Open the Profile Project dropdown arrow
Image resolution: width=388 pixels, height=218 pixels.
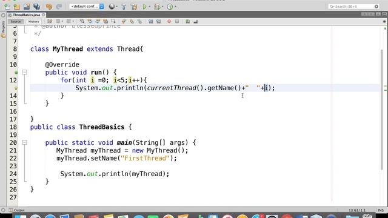tap(175, 7)
